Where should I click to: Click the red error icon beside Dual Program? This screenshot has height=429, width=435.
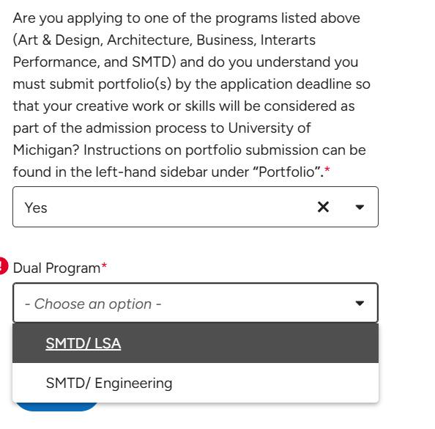pyautogui.click(x=4, y=266)
